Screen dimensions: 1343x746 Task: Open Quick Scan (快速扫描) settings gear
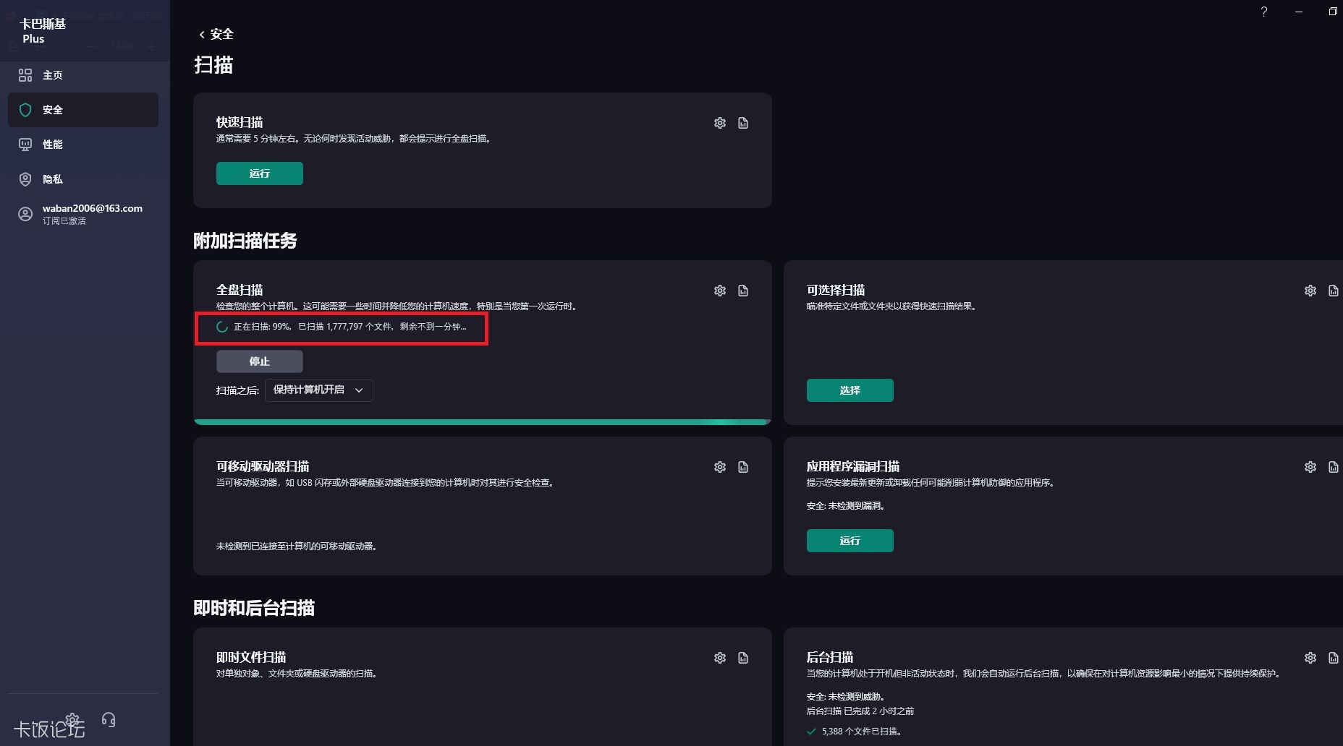pos(720,123)
